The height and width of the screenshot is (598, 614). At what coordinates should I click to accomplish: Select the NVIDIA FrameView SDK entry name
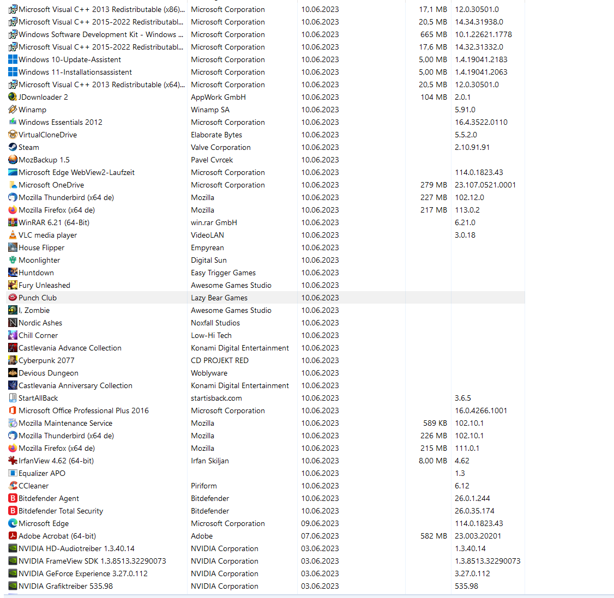tap(92, 560)
